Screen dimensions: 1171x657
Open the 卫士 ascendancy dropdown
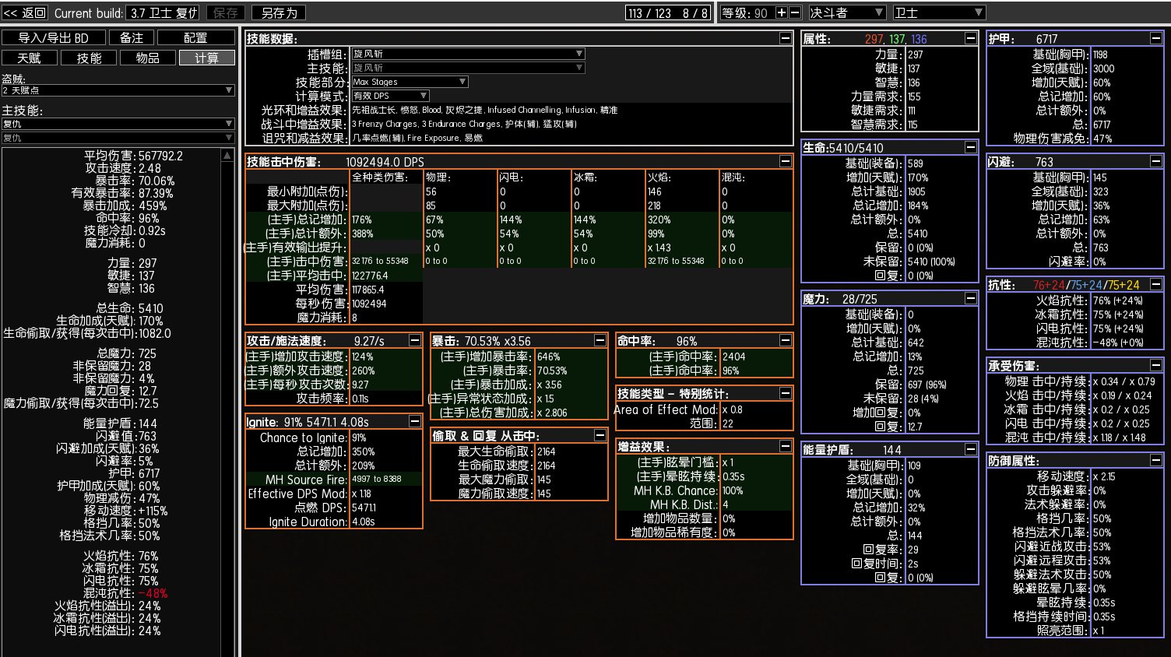pyautogui.click(x=938, y=12)
